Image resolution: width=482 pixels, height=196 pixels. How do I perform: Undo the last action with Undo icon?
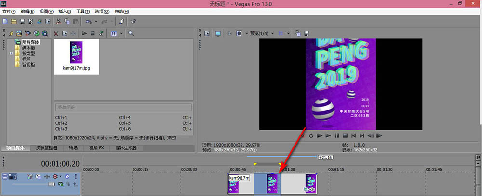[x=89, y=22]
